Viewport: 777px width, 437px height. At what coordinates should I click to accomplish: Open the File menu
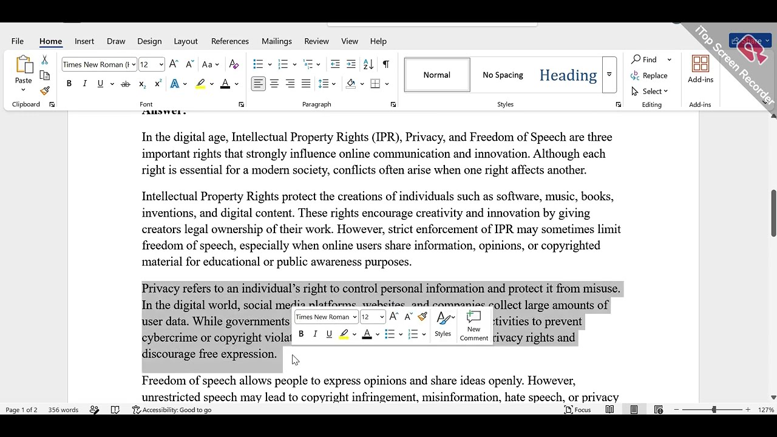point(18,41)
